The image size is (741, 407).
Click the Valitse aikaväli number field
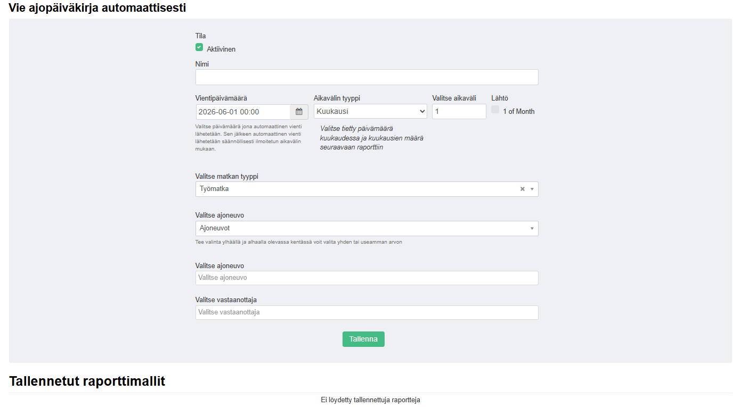459,111
